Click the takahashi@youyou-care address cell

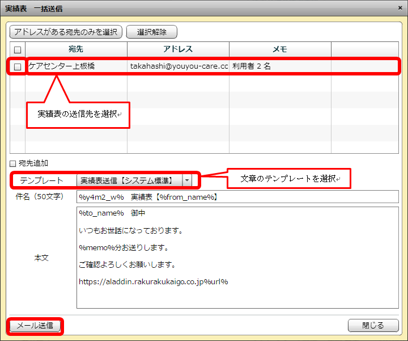(x=178, y=66)
